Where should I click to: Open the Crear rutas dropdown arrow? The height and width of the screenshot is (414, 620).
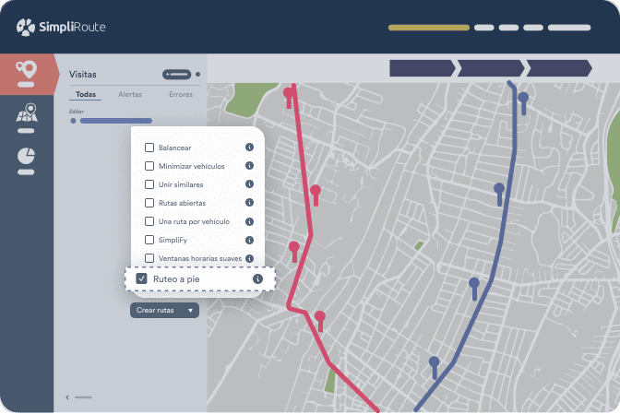pos(190,311)
